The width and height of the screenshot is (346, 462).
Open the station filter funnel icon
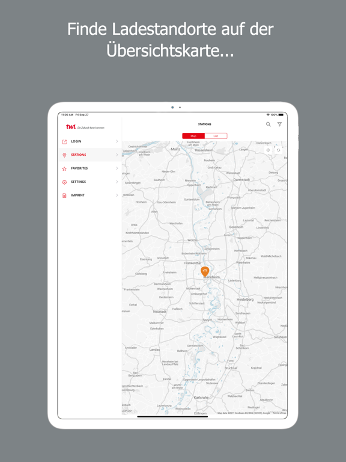click(279, 125)
